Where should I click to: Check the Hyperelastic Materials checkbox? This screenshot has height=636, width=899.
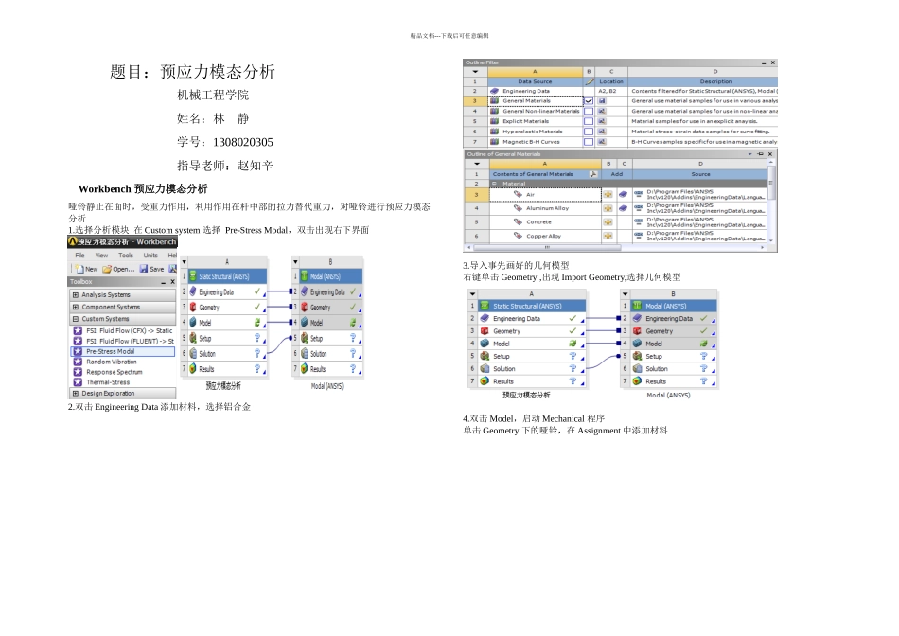(x=589, y=132)
